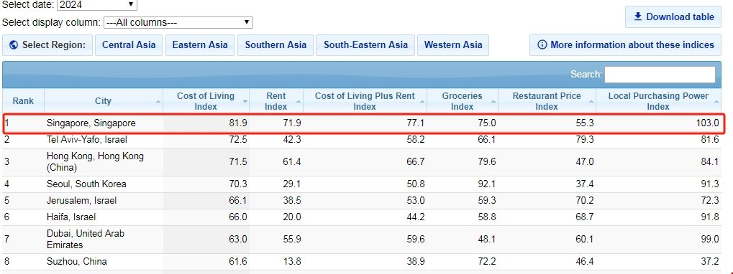Click Suzhou's purchasing power value 37.2
This screenshot has height=274, width=733.
[x=710, y=261]
